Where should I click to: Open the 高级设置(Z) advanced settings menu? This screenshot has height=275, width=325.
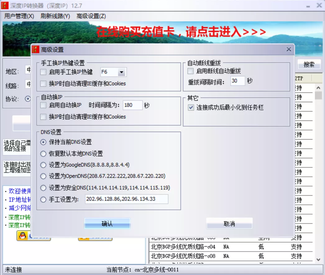coord(91,16)
